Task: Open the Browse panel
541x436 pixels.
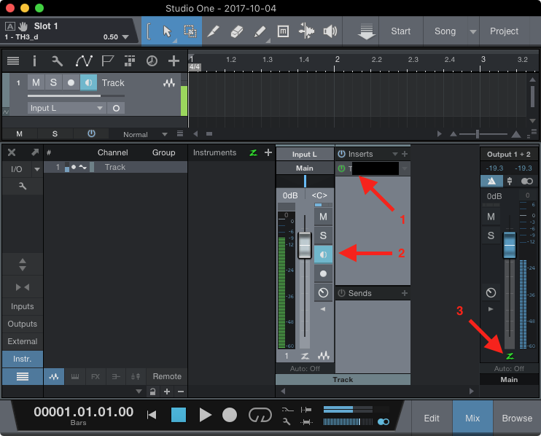Action: (x=517, y=418)
